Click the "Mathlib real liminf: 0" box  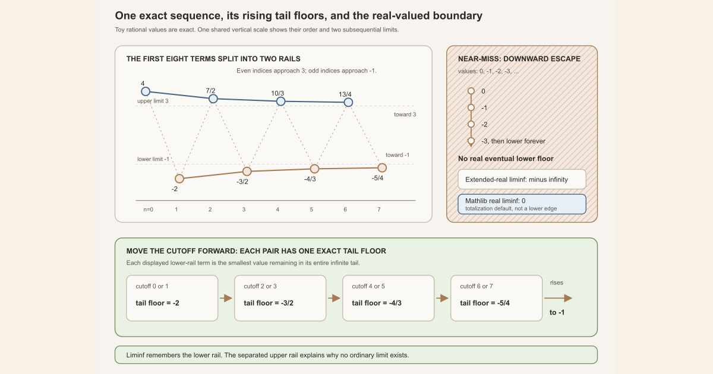(x=522, y=204)
